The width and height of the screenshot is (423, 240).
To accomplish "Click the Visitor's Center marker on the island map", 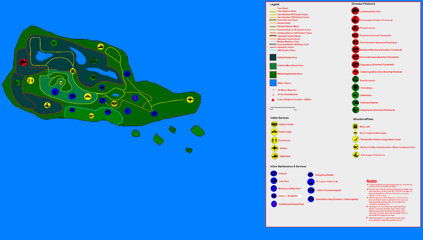I will 114,103.
